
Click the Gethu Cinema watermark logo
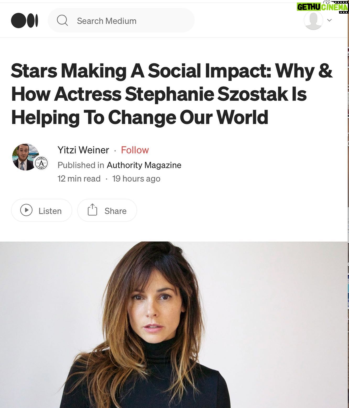click(323, 7)
